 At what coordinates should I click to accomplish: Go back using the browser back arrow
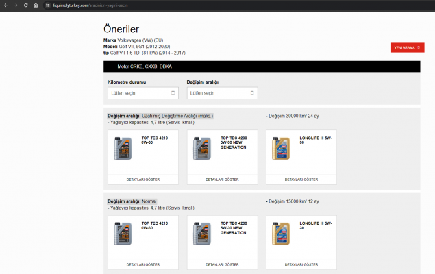click(6, 5)
